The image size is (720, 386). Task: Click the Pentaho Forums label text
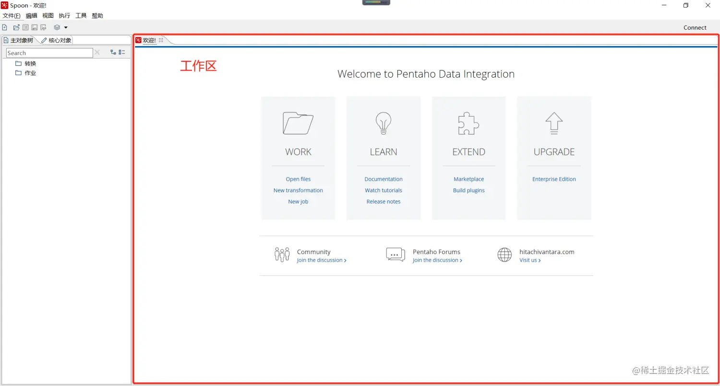[x=436, y=252]
